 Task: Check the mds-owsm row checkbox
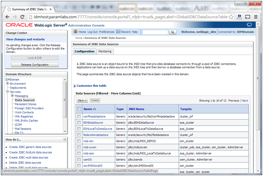(x=79, y=147)
